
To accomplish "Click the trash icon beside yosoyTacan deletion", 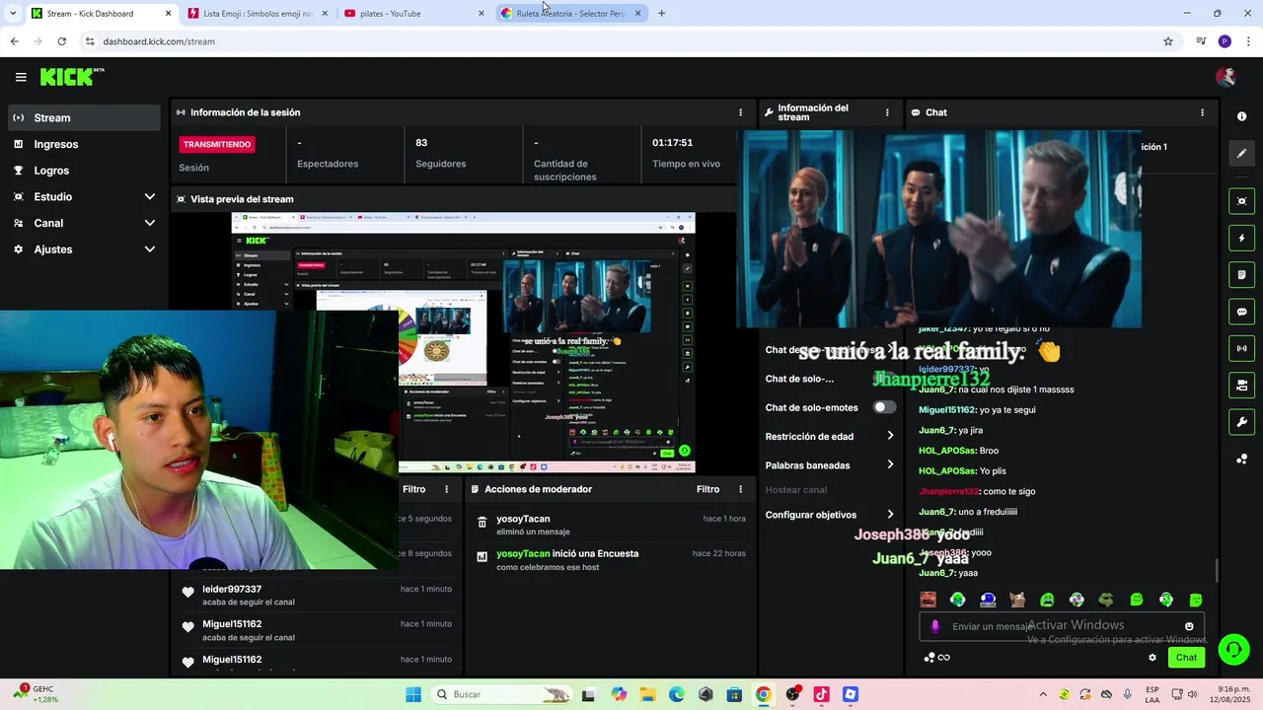I will point(482,523).
